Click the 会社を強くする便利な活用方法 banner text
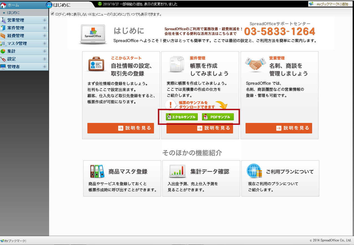 pyautogui.click(x=201, y=34)
